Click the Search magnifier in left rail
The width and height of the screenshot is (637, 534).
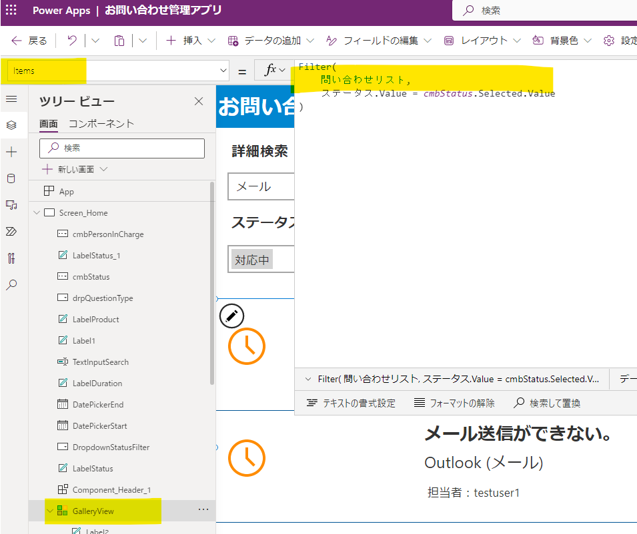coord(11,284)
